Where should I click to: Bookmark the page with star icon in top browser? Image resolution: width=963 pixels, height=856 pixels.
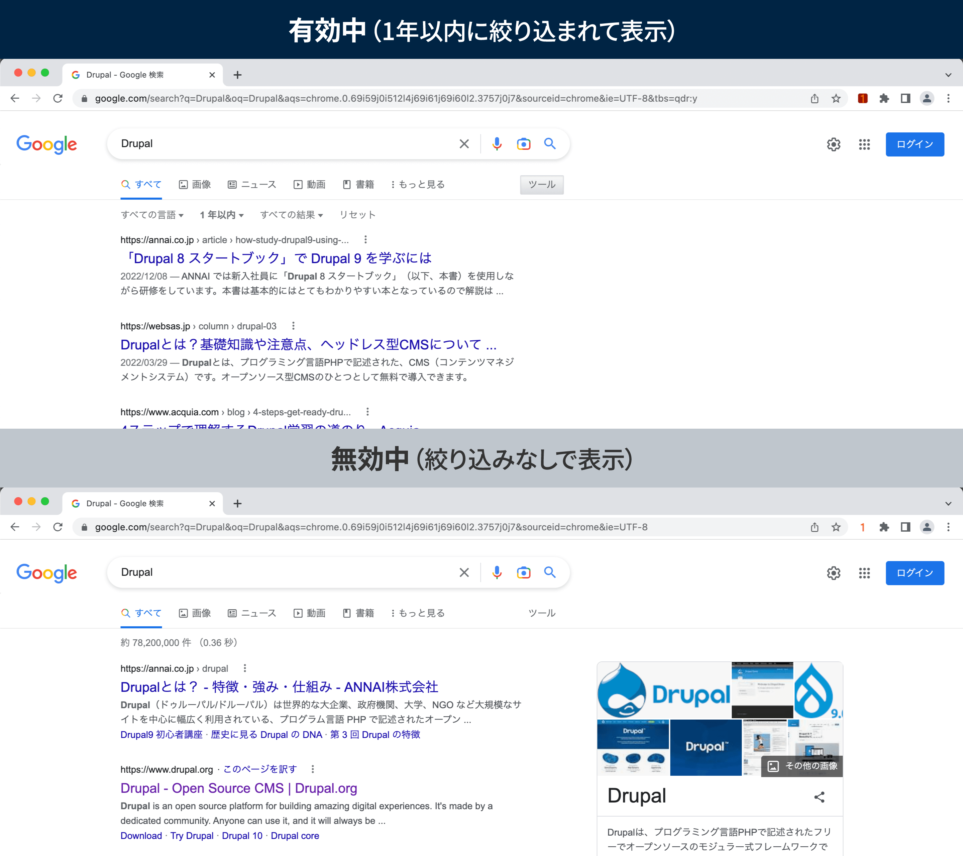click(836, 98)
